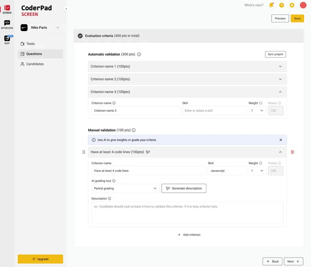311x267 pixels.
Task: Open the Tests menu item
Action: 40,44
